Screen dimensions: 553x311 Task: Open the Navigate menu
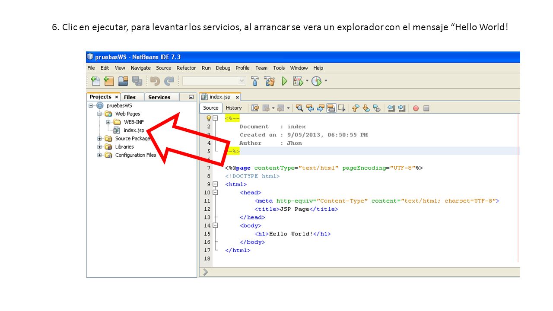[x=141, y=68]
